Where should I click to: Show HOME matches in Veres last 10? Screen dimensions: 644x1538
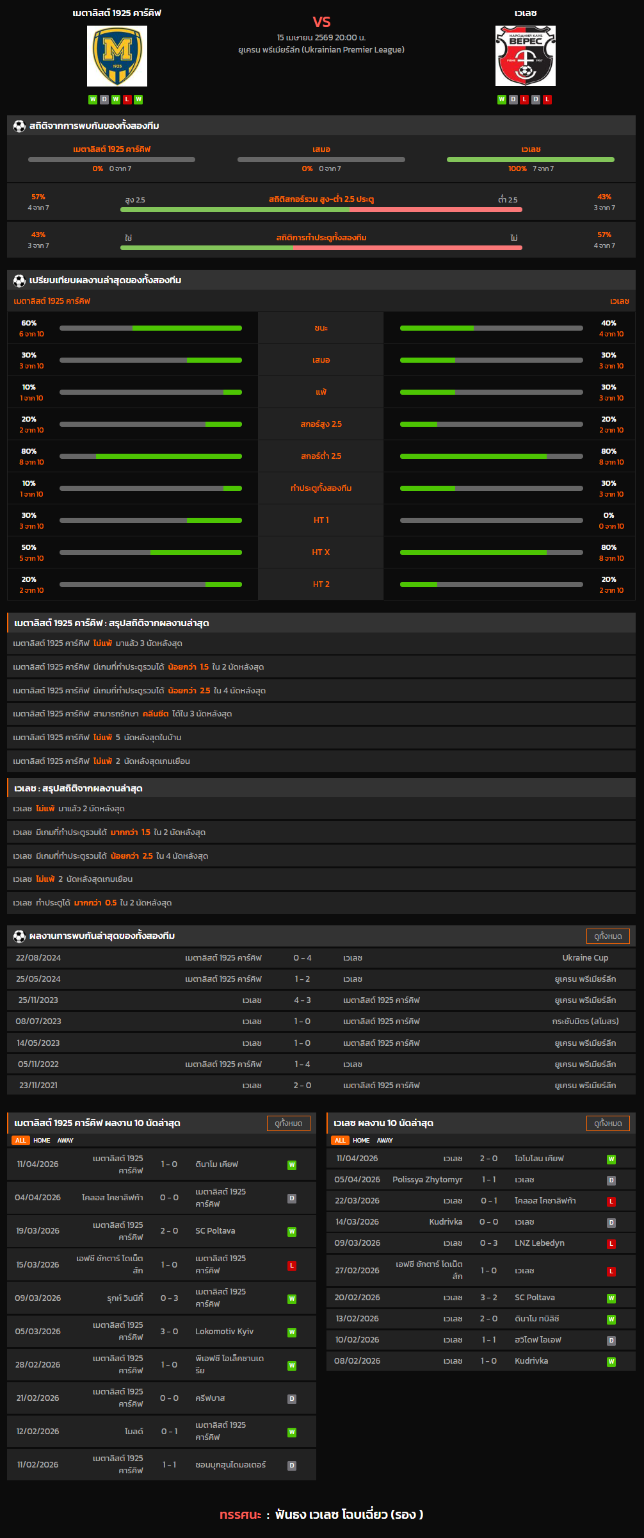click(361, 1141)
